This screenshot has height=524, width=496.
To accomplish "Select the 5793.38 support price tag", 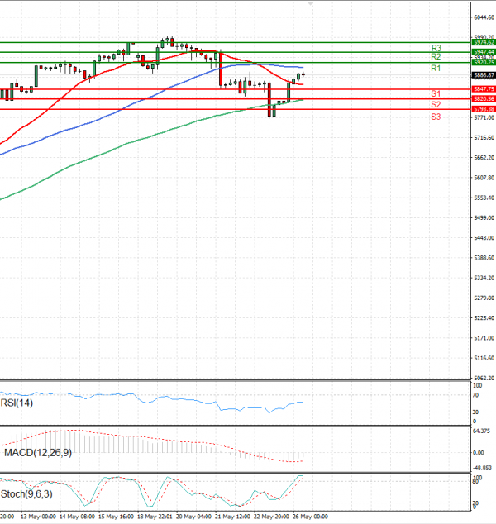I will click(x=484, y=109).
